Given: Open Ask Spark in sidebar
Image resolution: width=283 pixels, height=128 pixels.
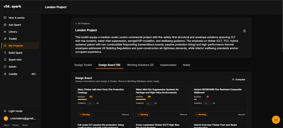Looking at the screenshot, I should tap(20, 25).
